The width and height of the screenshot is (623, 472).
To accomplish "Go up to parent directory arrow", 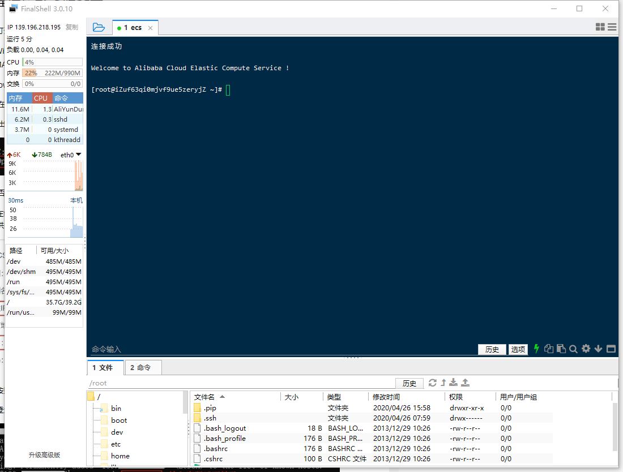I will [x=443, y=383].
